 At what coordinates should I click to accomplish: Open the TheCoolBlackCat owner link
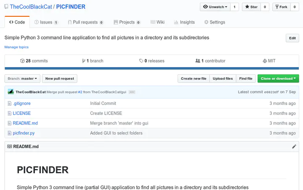pyautogui.click(x=31, y=7)
